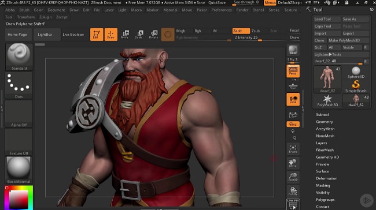Viewport: 376px width, 210px height.
Task: Click the Make PolyMesh3D button
Action: click(x=348, y=40)
